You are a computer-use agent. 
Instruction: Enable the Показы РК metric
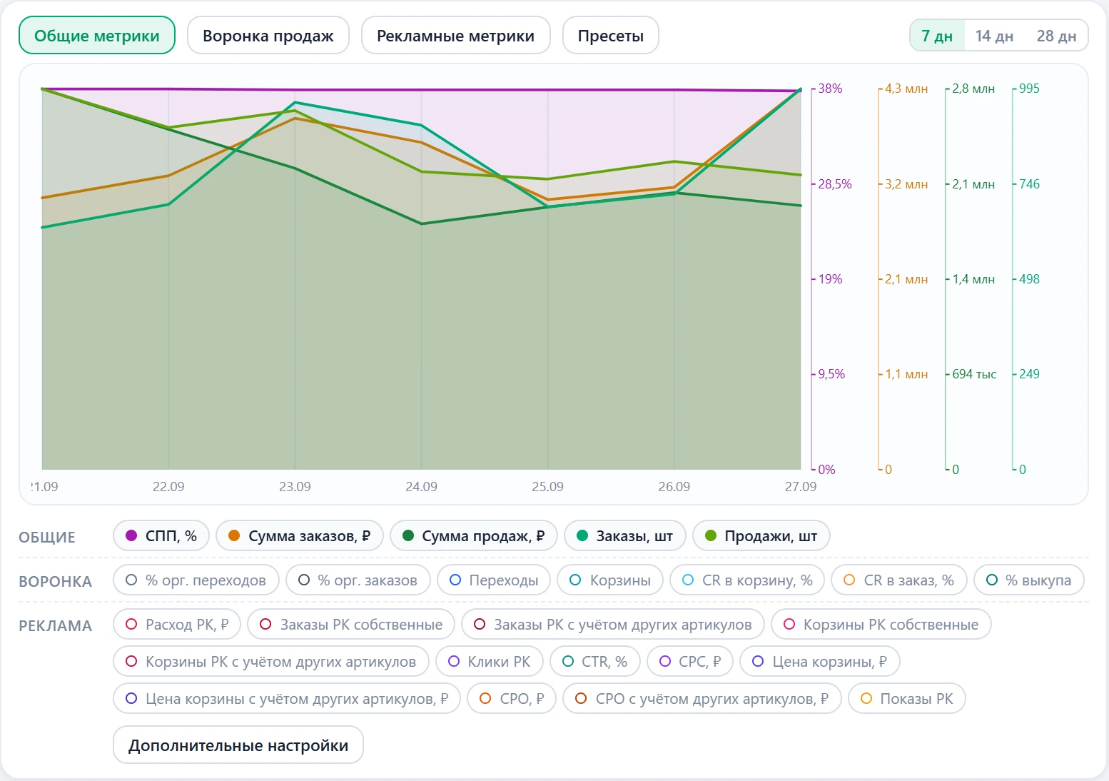click(x=907, y=698)
